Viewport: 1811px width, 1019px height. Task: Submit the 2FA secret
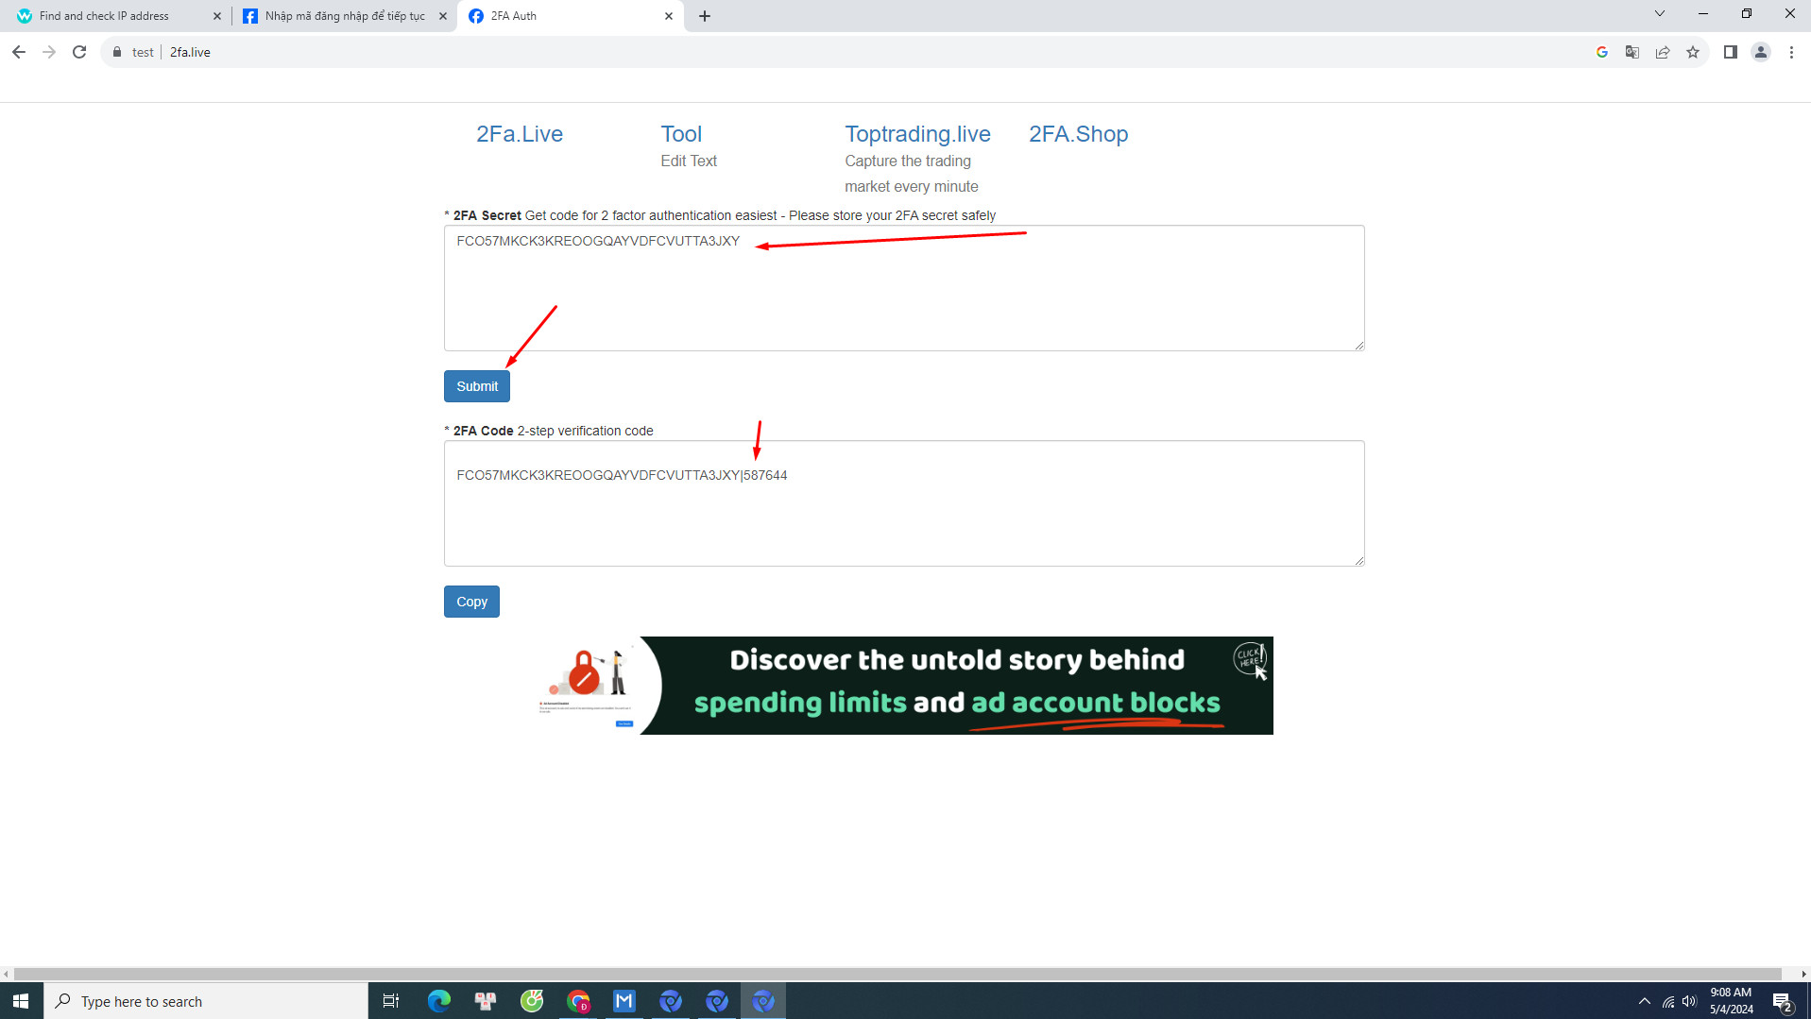point(476,385)
